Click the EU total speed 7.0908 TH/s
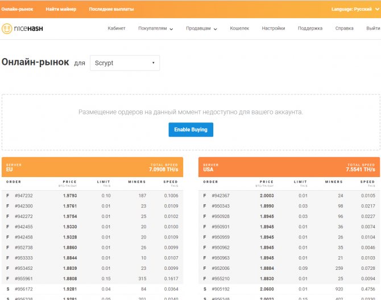Image resolution: width=381 pixels, height=300 pixels. coord(164,169)
